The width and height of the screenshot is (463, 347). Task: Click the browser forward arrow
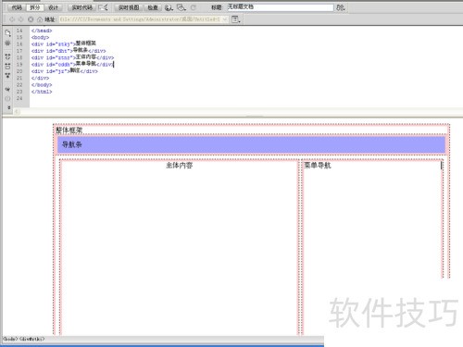click(x=21, y=19)
